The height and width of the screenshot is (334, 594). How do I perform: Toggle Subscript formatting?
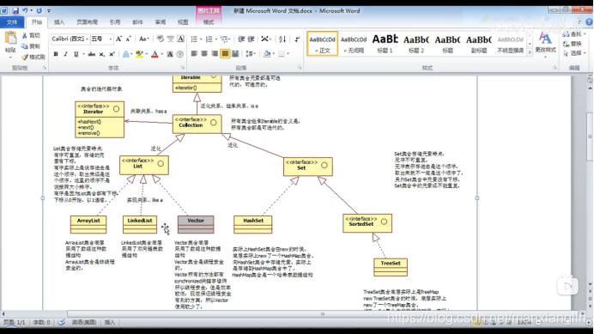(101, 54)
